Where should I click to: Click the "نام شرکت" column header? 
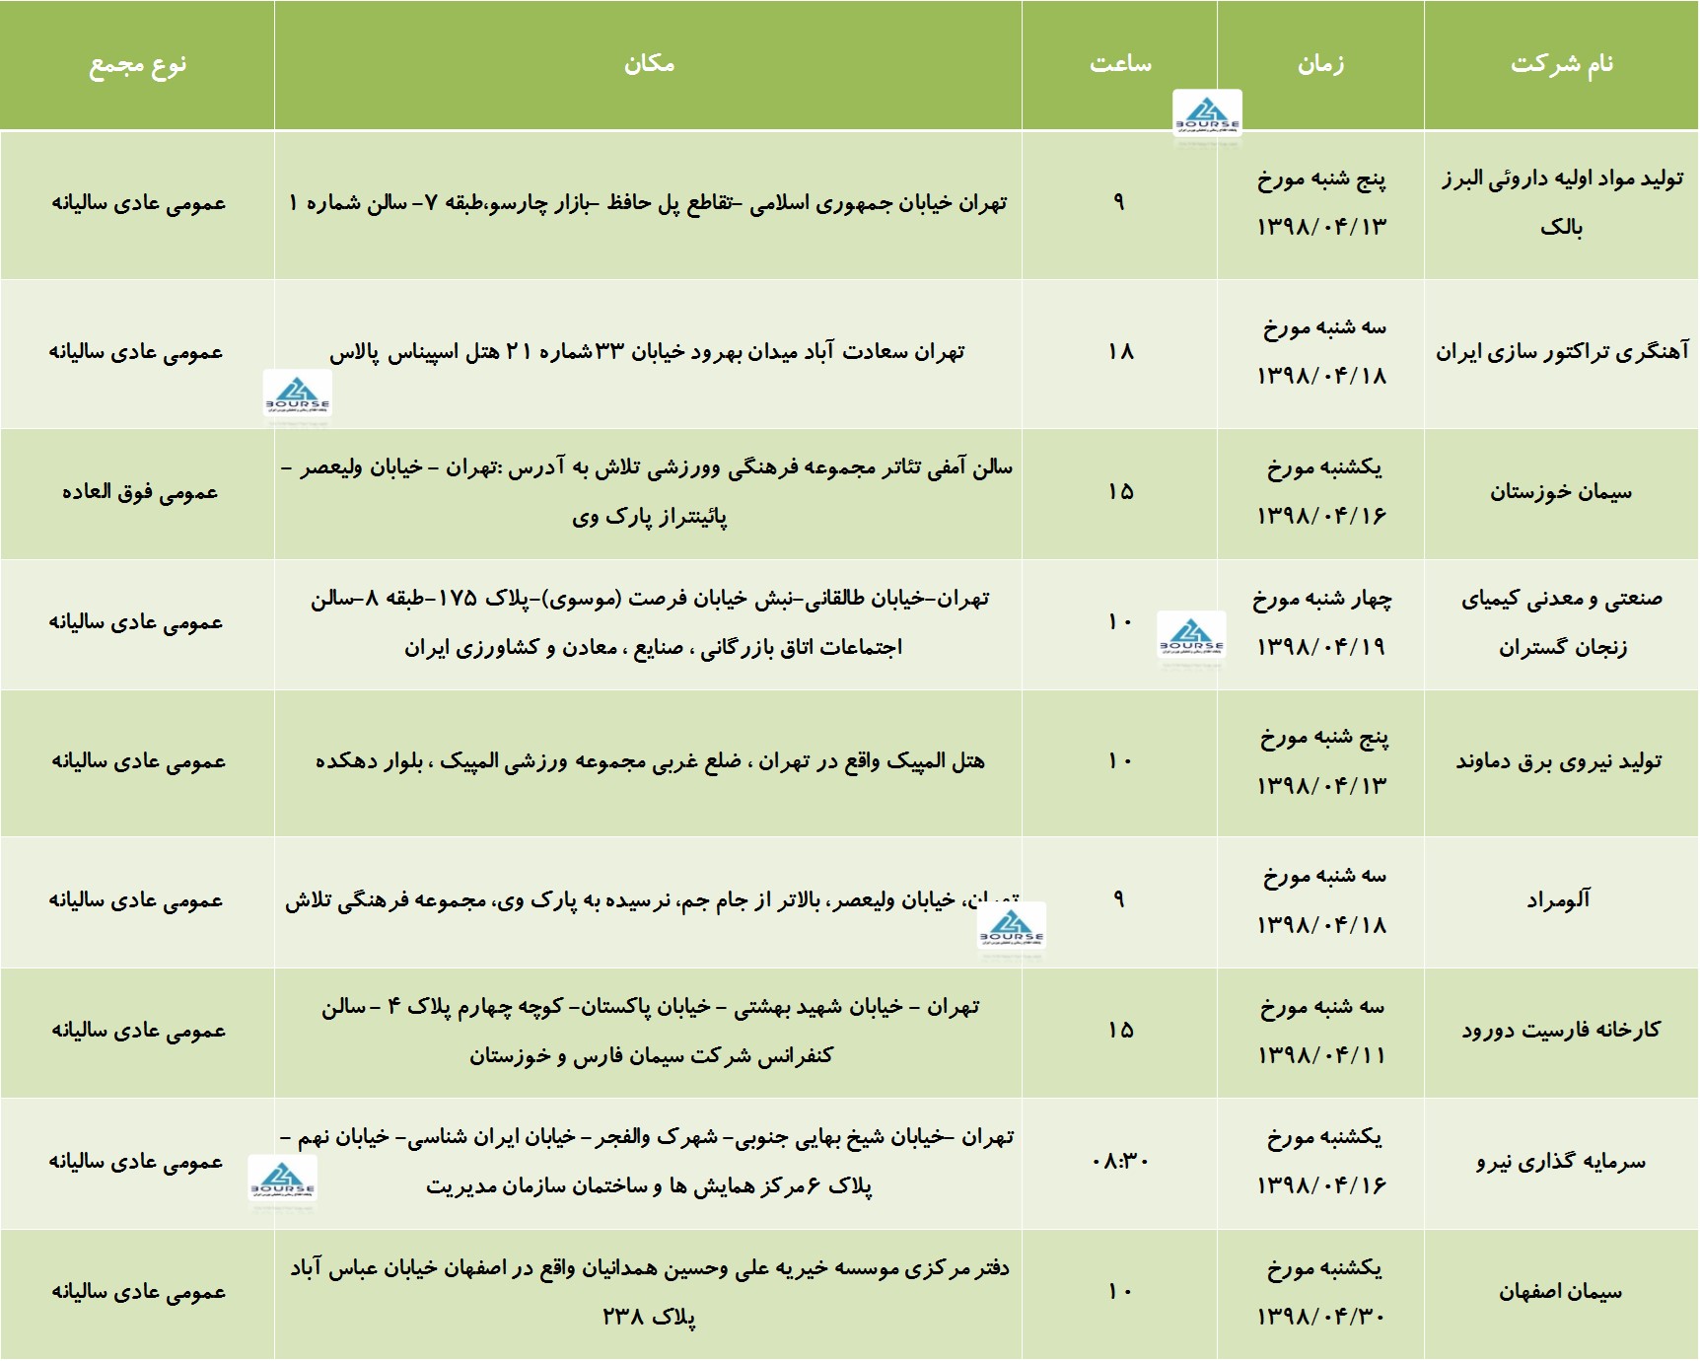1562,64
